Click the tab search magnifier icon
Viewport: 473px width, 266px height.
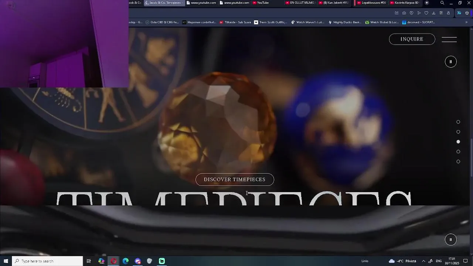tap(442, 3)
